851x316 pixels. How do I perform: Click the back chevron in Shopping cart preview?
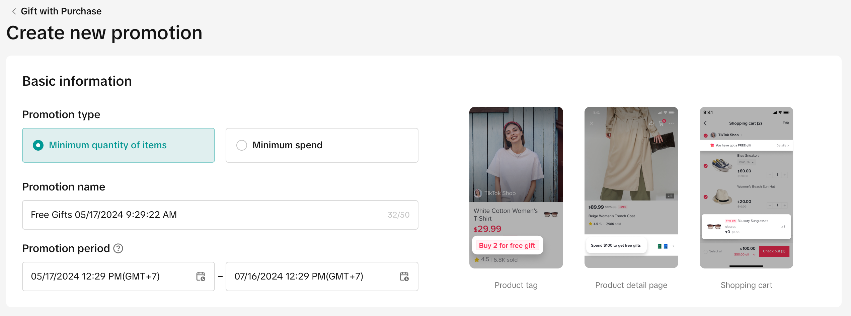[x=705, y=123]
